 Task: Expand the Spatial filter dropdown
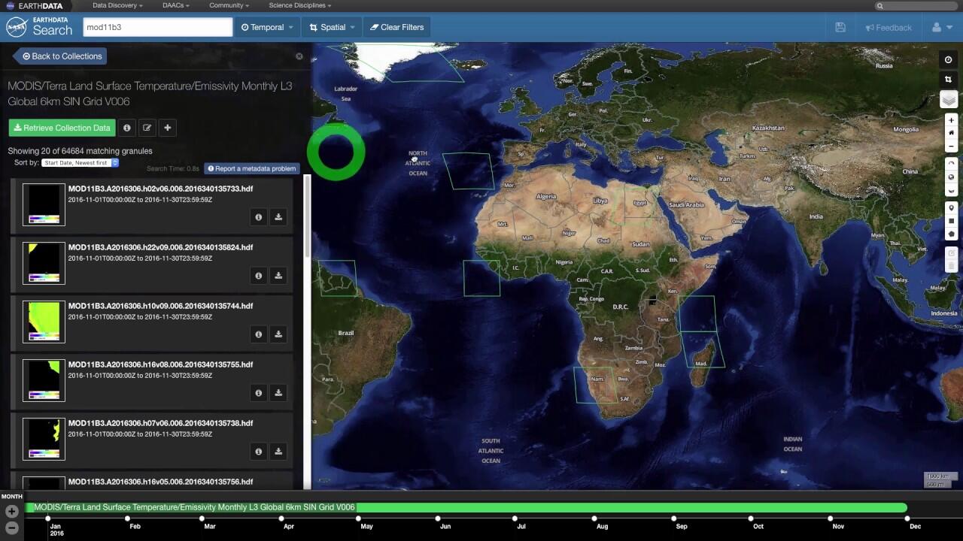[x=332, y=27]
